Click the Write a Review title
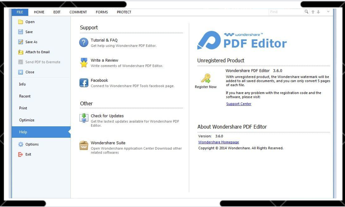 pyautogui.click(x=104, y=60)
